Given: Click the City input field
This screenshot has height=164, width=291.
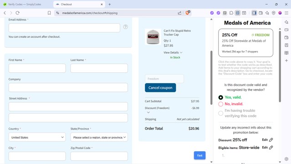Looking at the screenshot, I should click(x=37, y=156).
